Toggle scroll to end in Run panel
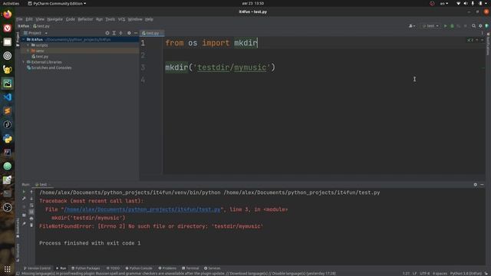Viewport: 491px width, 276px height. tap(31, 212)
